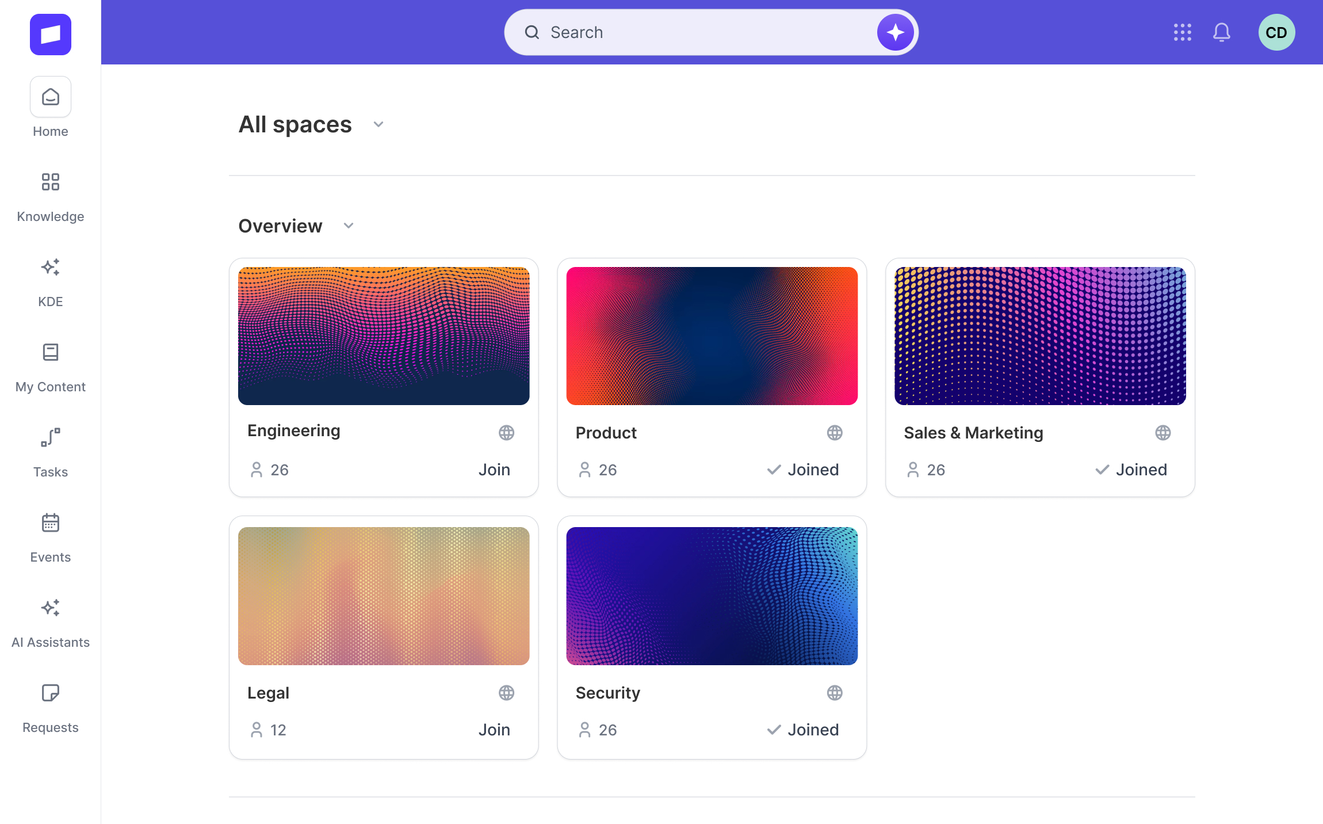Screen dimensions: 1323x824
Task: Open the notifications bell
Action: (x=1221, y=32)
